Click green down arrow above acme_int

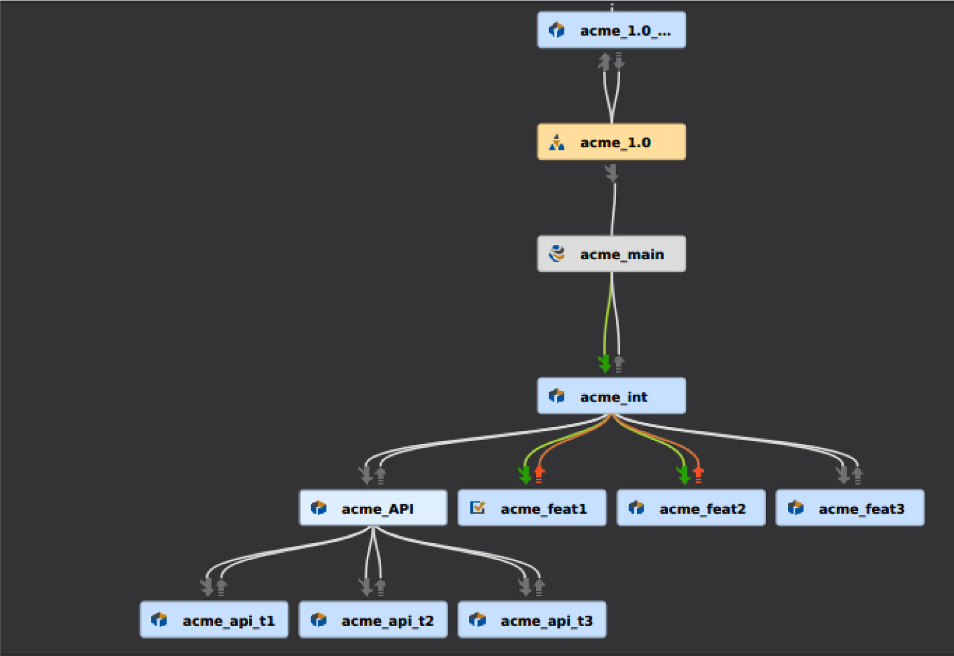click(x=605, y=363)
